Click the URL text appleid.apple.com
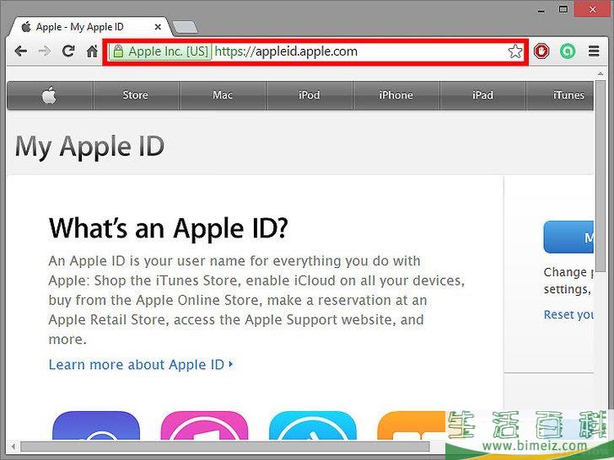Viewport: 614px width, 460px height. 306,51
